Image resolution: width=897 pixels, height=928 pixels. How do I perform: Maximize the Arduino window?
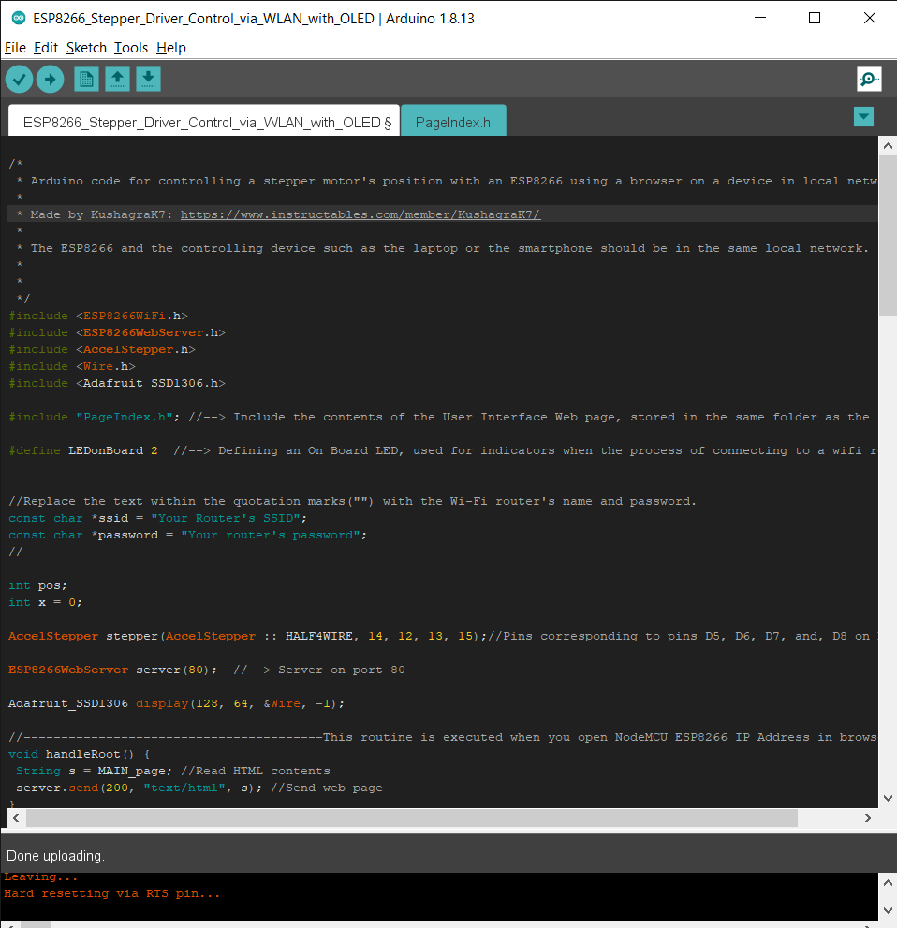click(x=815, y=18)
